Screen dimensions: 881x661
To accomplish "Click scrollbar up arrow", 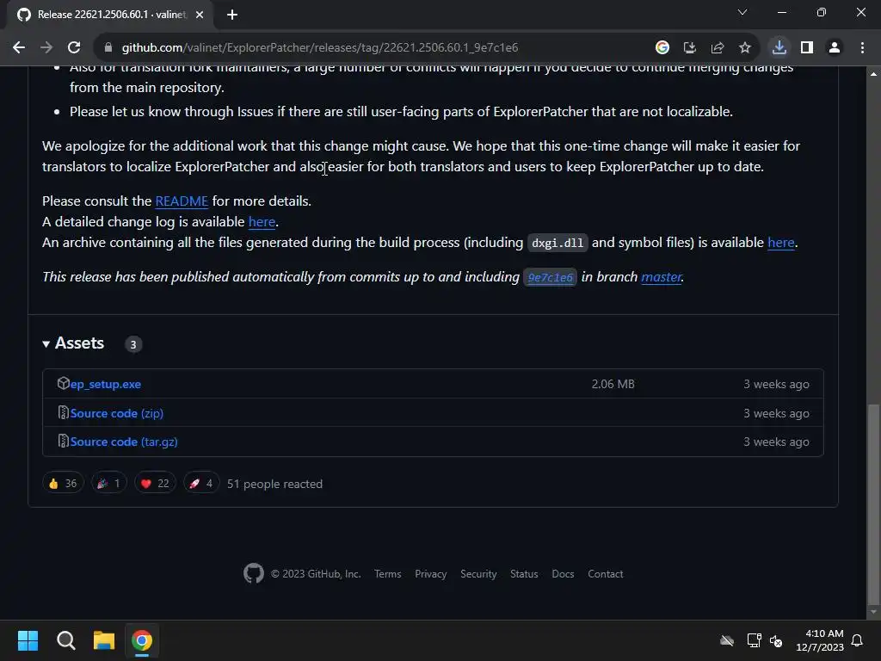I will [873, 74].
